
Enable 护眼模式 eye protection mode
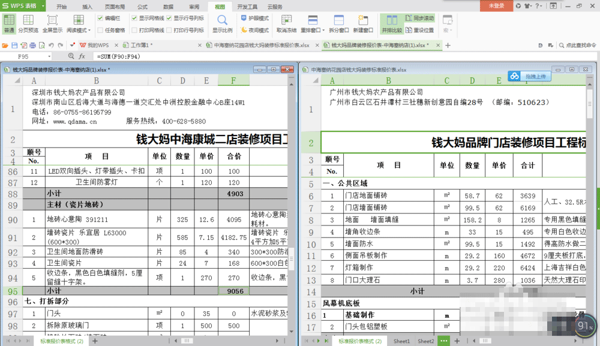point(257,17)
